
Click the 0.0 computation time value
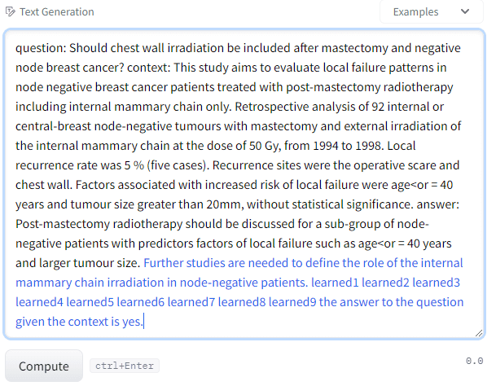pyautogui.click(x=474, y=361)
